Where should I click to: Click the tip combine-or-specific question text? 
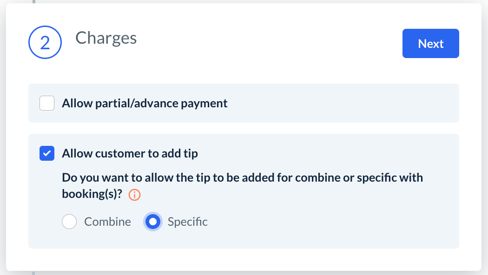242,178
